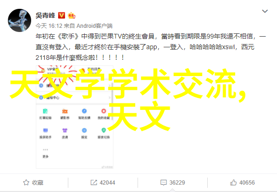Click the comment bubble icon
277x192 pixels.
[x=164, y=182]
